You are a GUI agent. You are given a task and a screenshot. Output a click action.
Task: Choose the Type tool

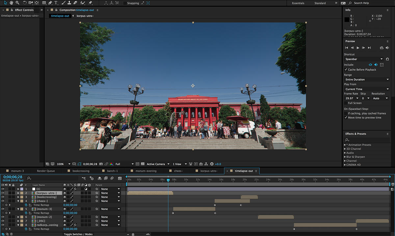tap(56, 3)
